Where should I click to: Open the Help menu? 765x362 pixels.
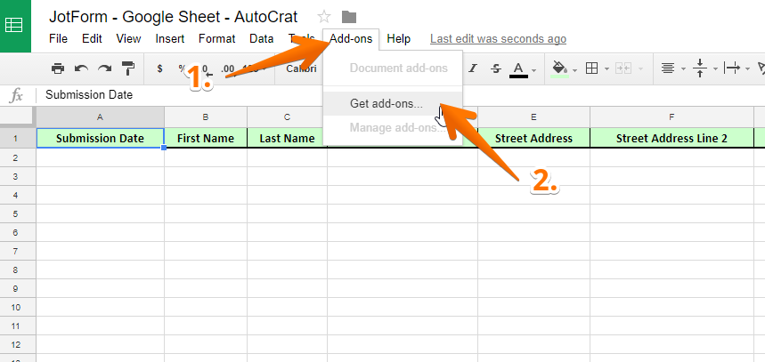click(399, 38)
